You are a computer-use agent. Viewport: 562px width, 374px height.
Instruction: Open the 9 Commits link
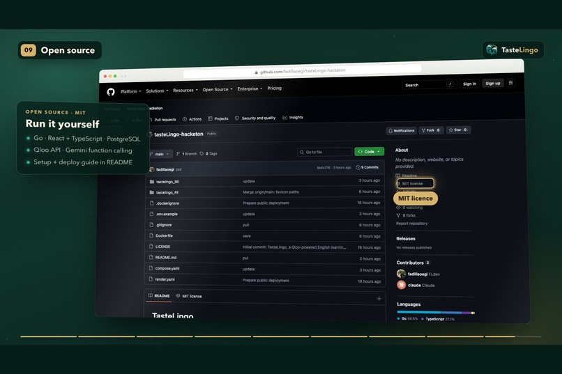[x=367, y=167]
